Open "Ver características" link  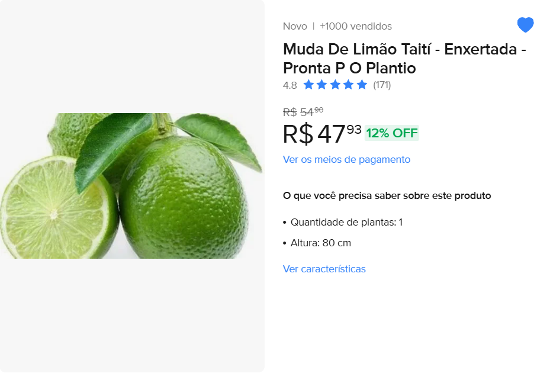point(324,269)
